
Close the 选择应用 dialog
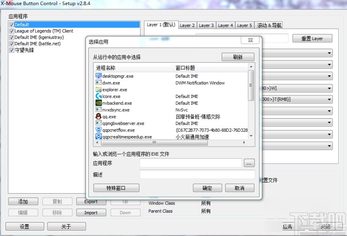click(x=250, y=40)
